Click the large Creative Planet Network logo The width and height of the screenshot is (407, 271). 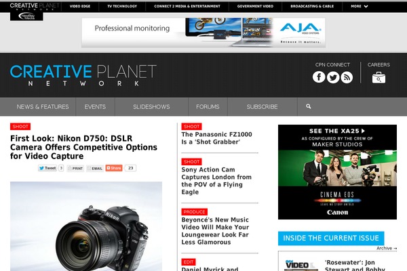[x=83, y=75]
